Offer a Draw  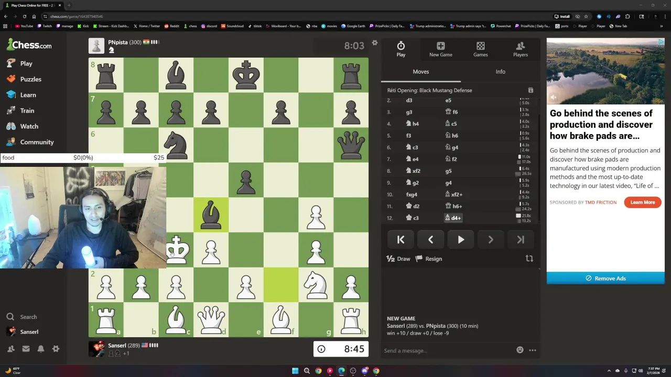point(398,259)
